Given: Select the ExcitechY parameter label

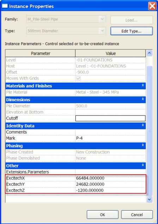Looking at the screenshot, I should (16, 184).
